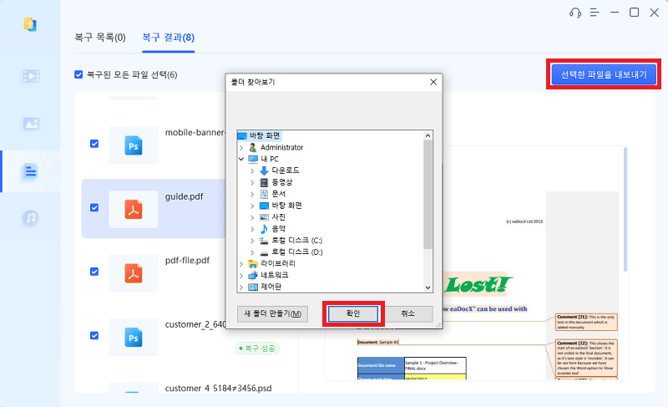Click Photoshop icon for customer_2 file
Screen dimensions: 668x407
pyautogui.click(x=134, y=338)
